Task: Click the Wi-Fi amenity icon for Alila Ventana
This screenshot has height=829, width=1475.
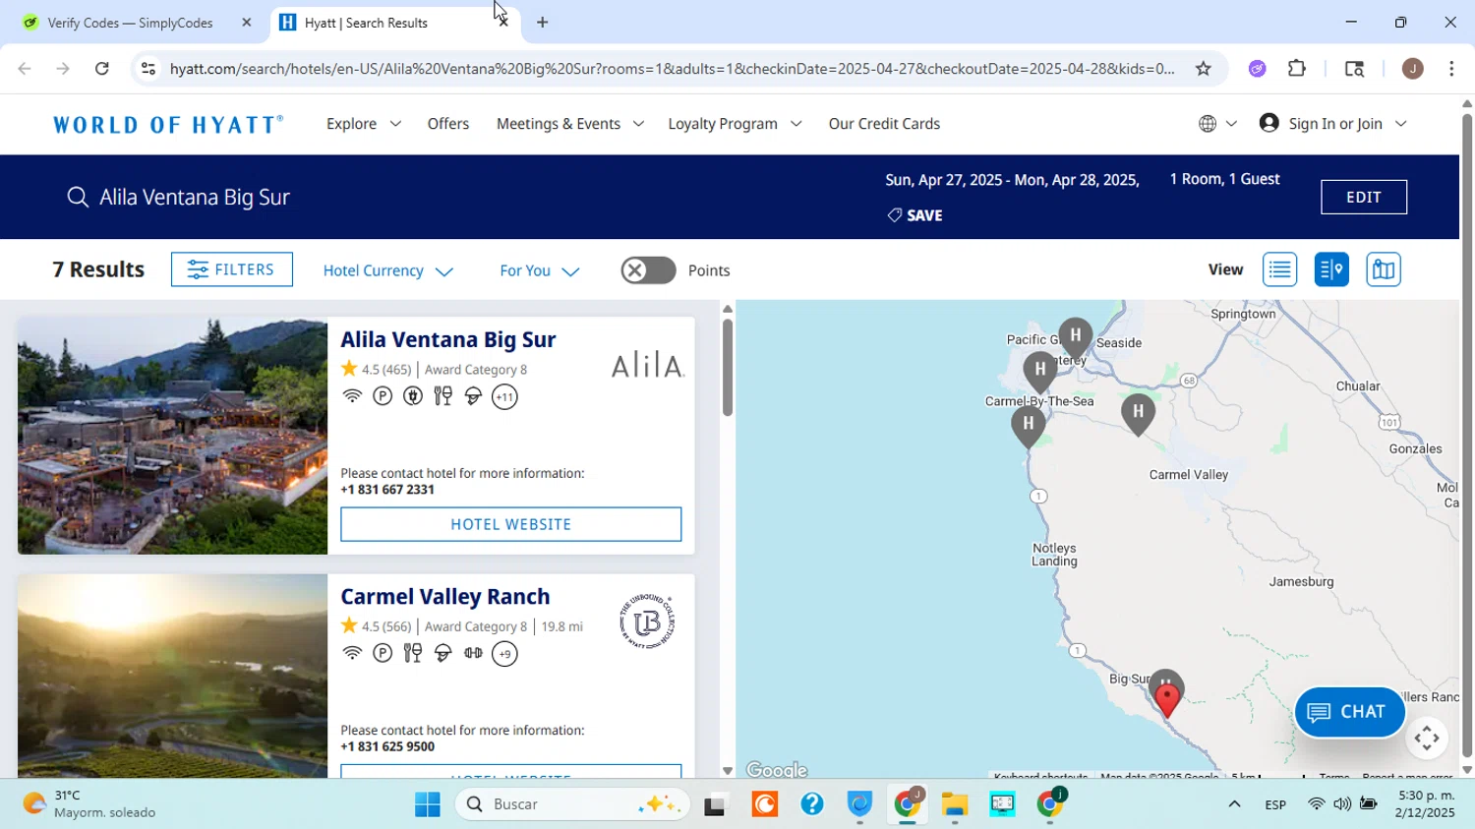Action: [x=352, y=396]
